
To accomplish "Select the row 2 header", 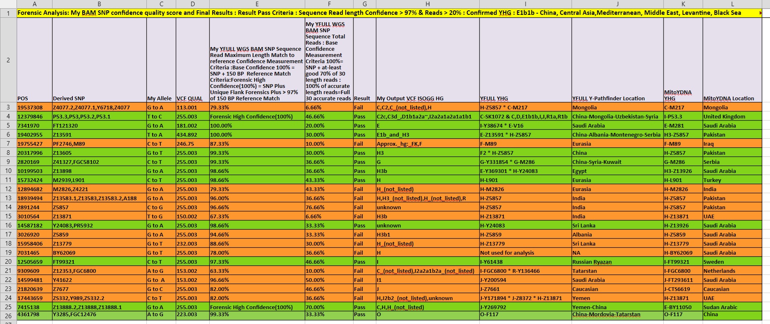I will click(8, 60).
